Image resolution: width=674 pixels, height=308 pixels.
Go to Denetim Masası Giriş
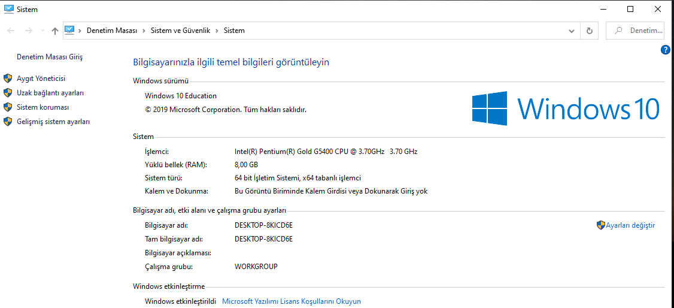(49, 56)
